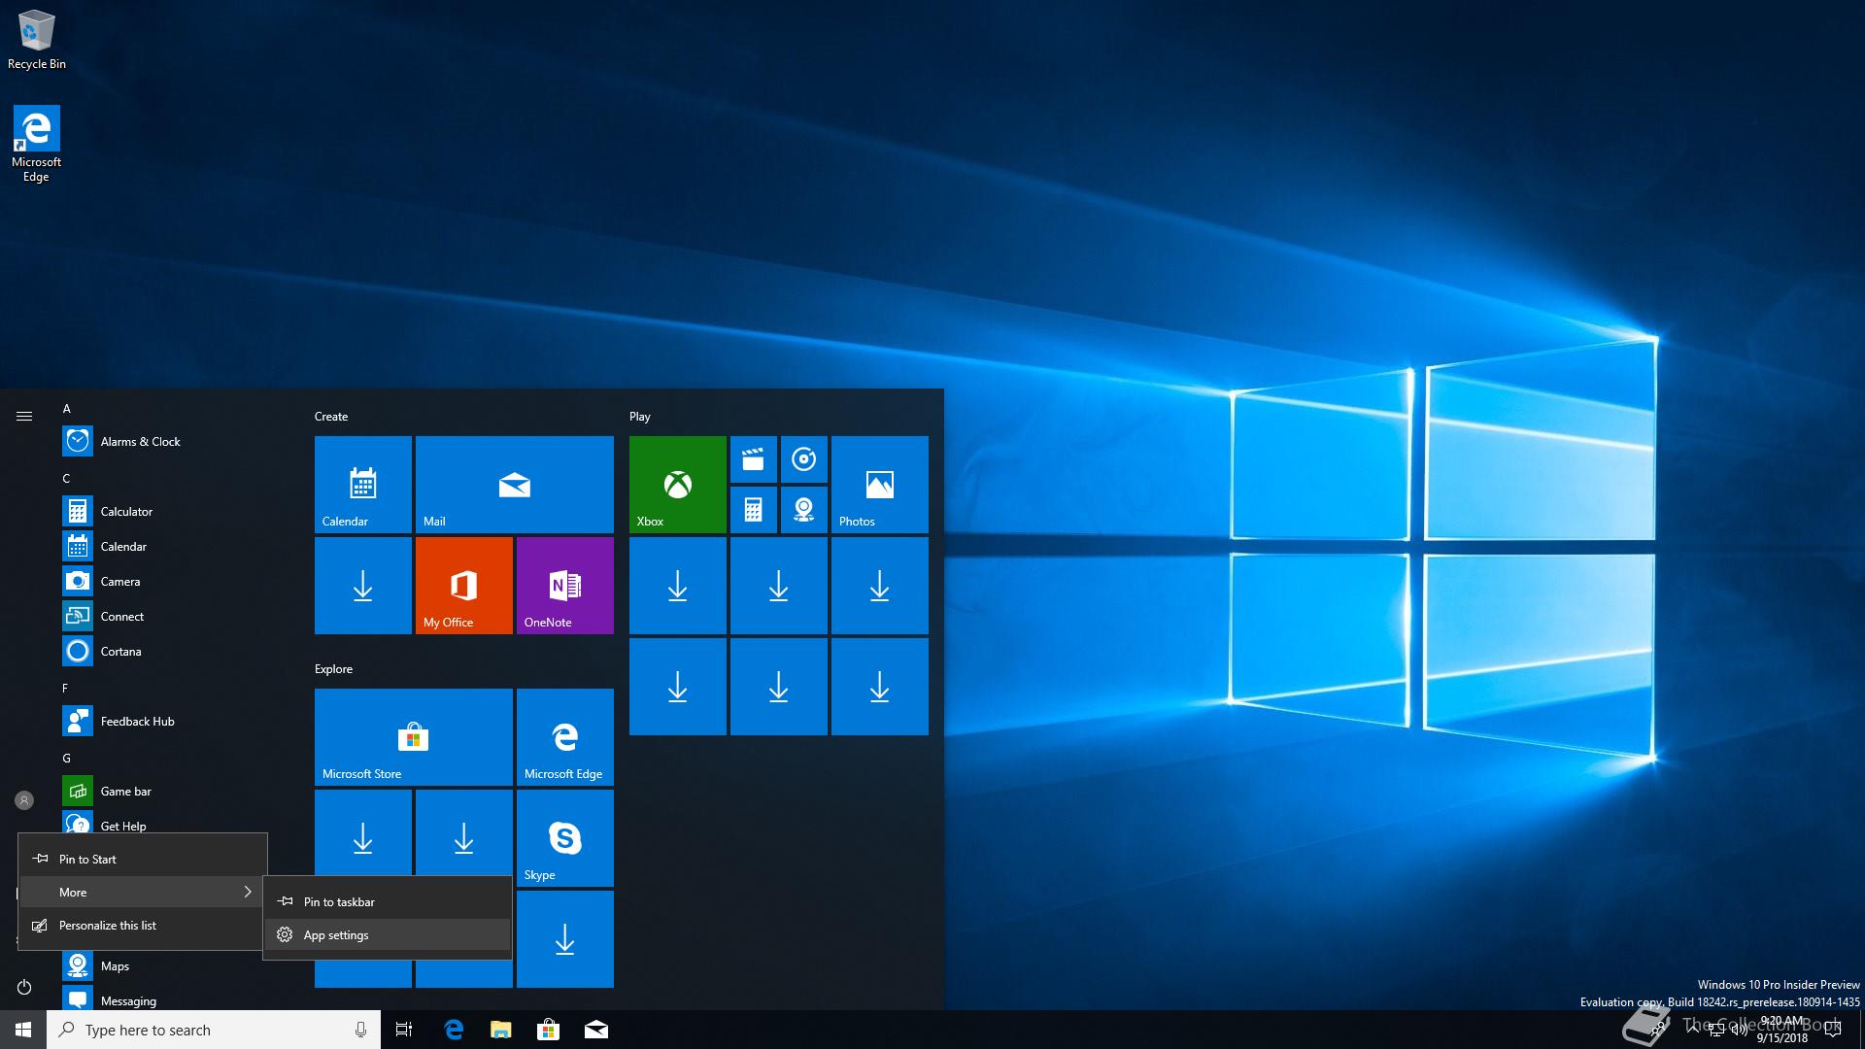The image size is (1865, 1049).
Task: Expand the More submenu arrow
Action: click(248, 892)
